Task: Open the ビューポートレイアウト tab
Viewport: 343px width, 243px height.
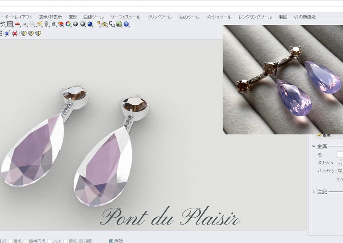Action: pos(16,17)
